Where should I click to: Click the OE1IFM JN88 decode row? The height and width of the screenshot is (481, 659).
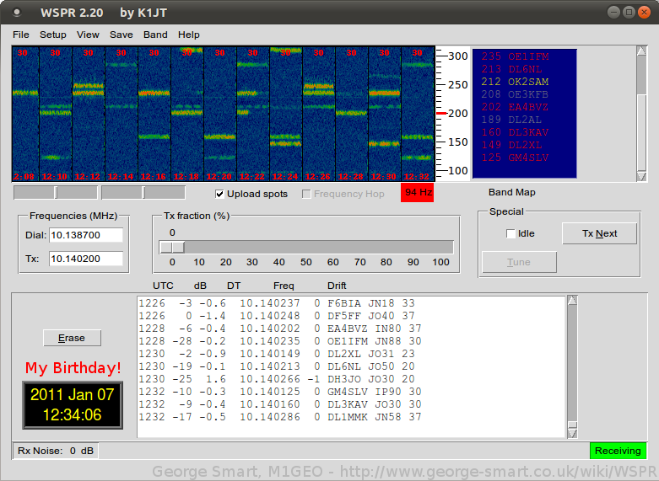click(x=280, y=341)
